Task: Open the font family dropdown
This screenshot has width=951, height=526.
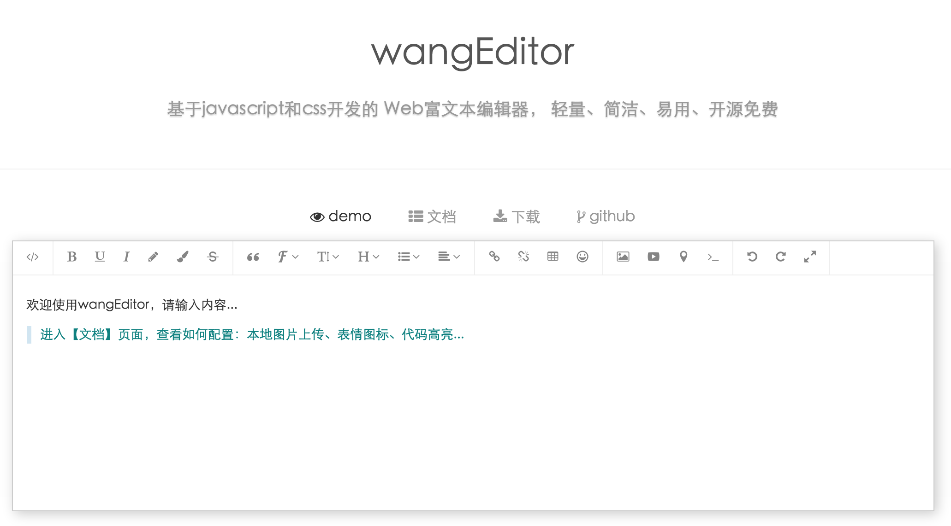Action: tap(288, 257)
